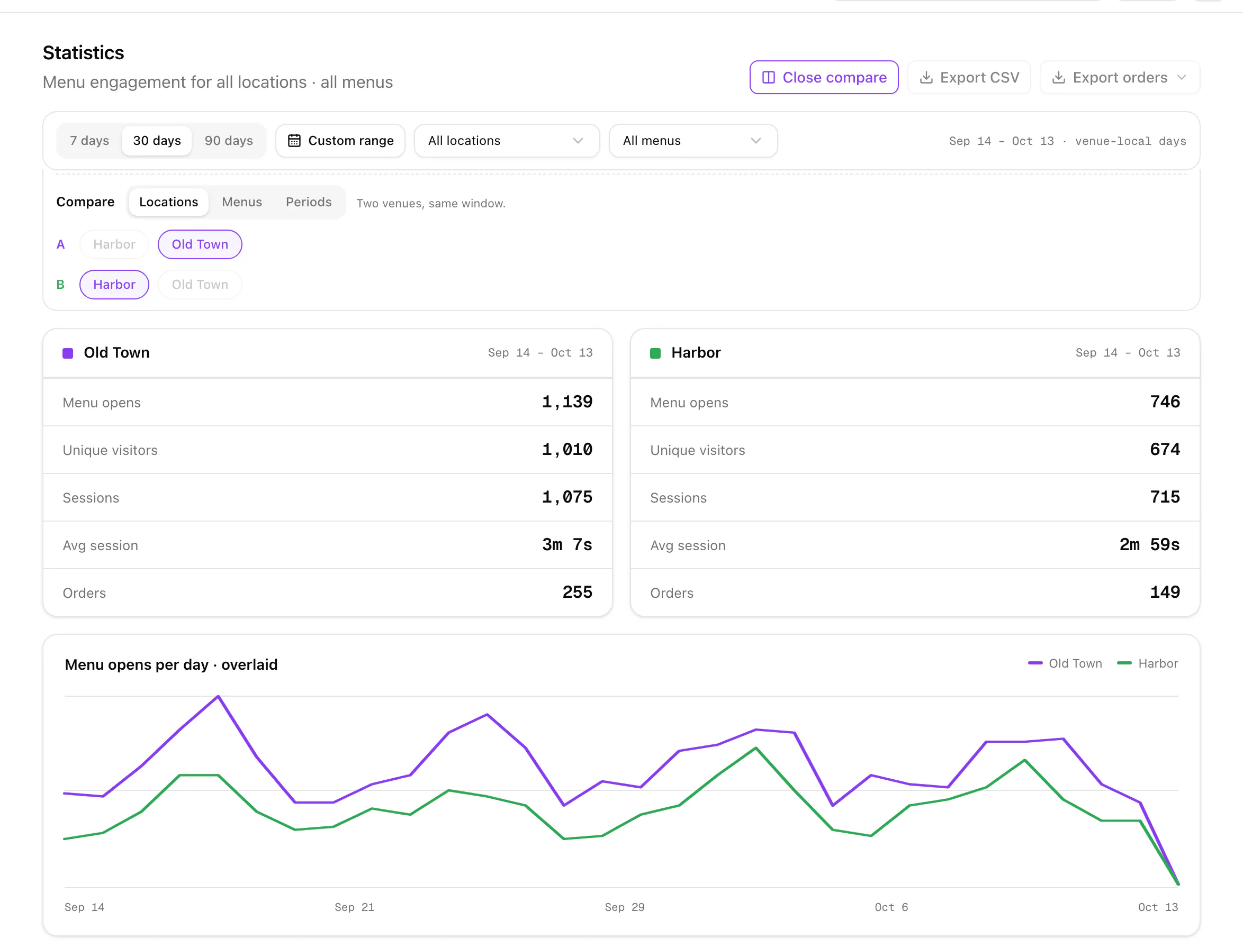Click Harbor orders value 149

click(x=1165, y=592)
